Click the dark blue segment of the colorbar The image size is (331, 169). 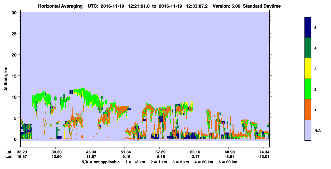[x=308, y=27]
